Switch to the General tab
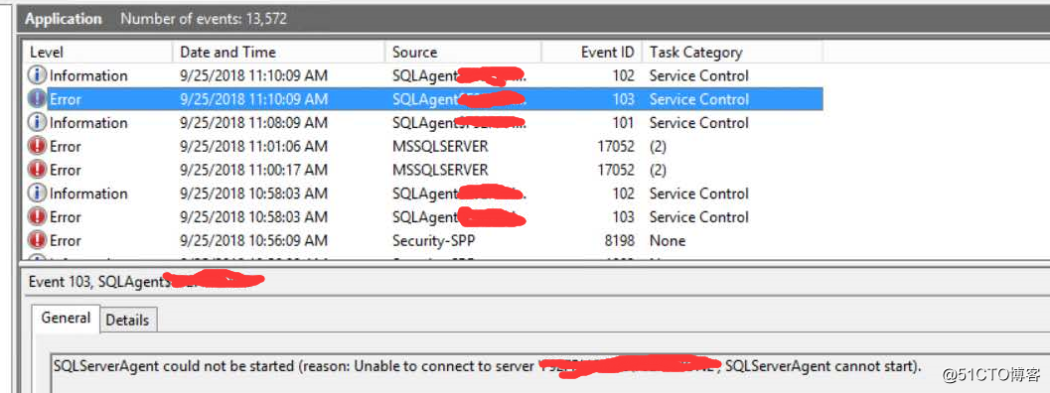The width and height of the screenshot is (1050, 393). click(66, 318)
